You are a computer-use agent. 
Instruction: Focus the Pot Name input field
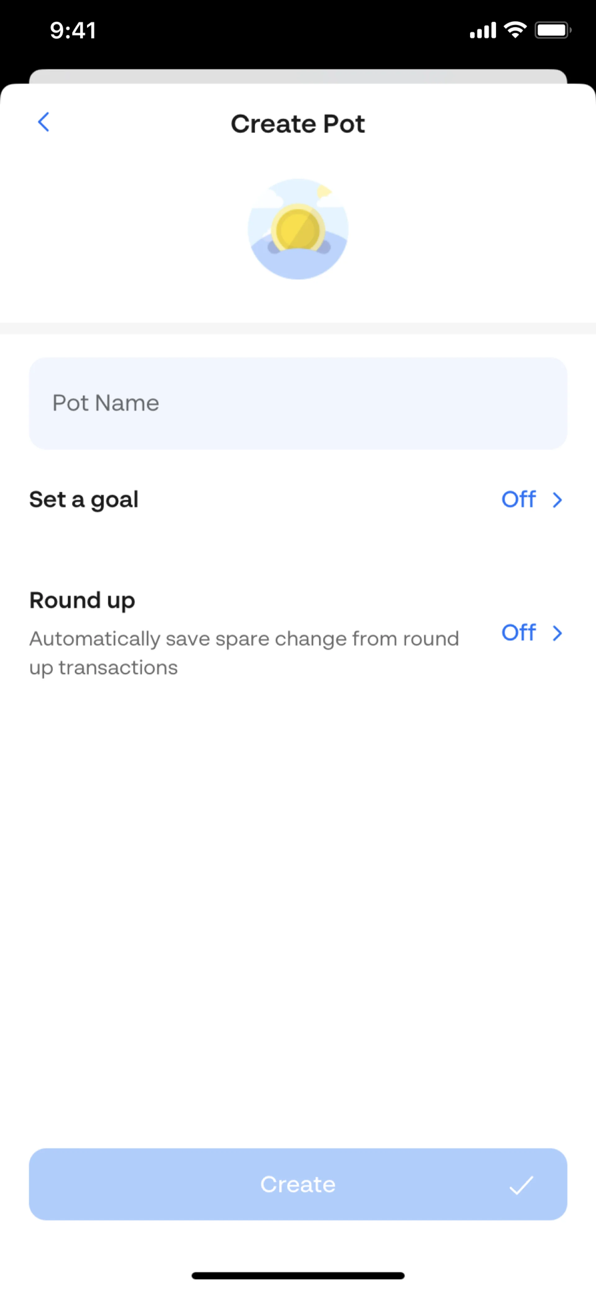298,403
